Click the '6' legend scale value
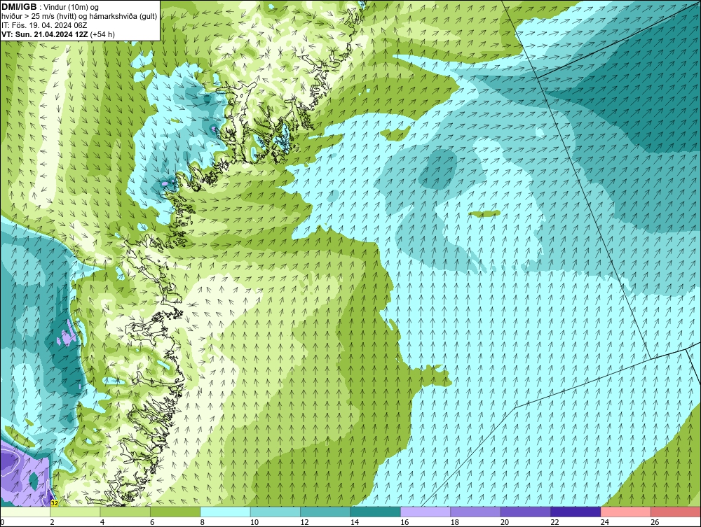Viewport: 701px width, 527px height. click(x=152, y=522)
